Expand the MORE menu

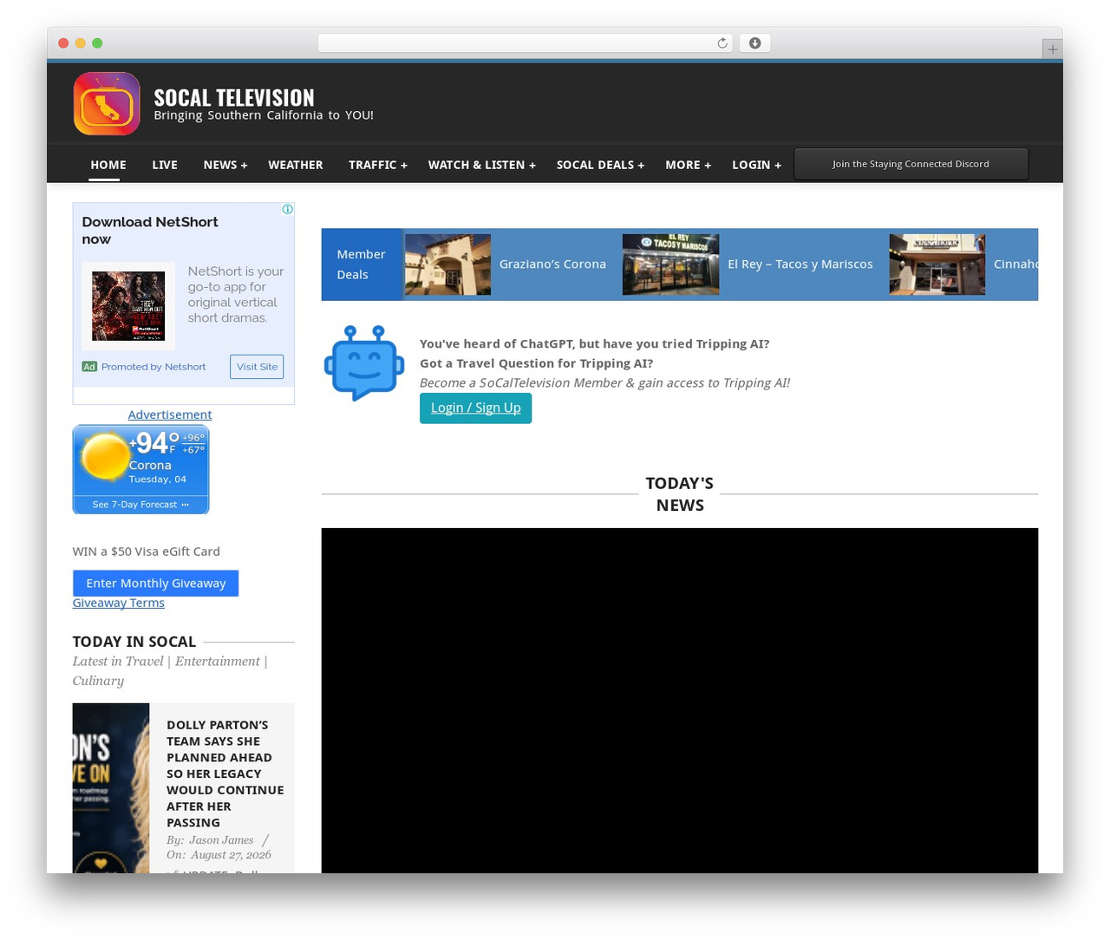click(688, 165)
